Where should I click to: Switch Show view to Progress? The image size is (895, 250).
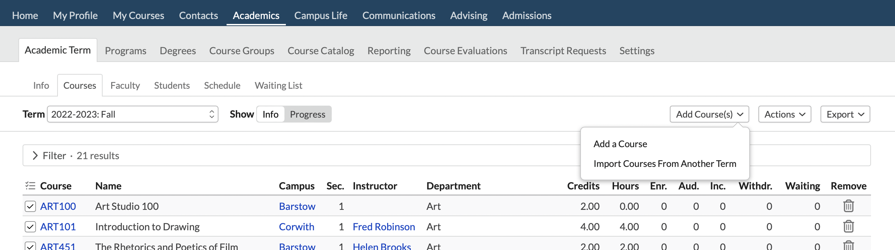click(x=307, y=114)
